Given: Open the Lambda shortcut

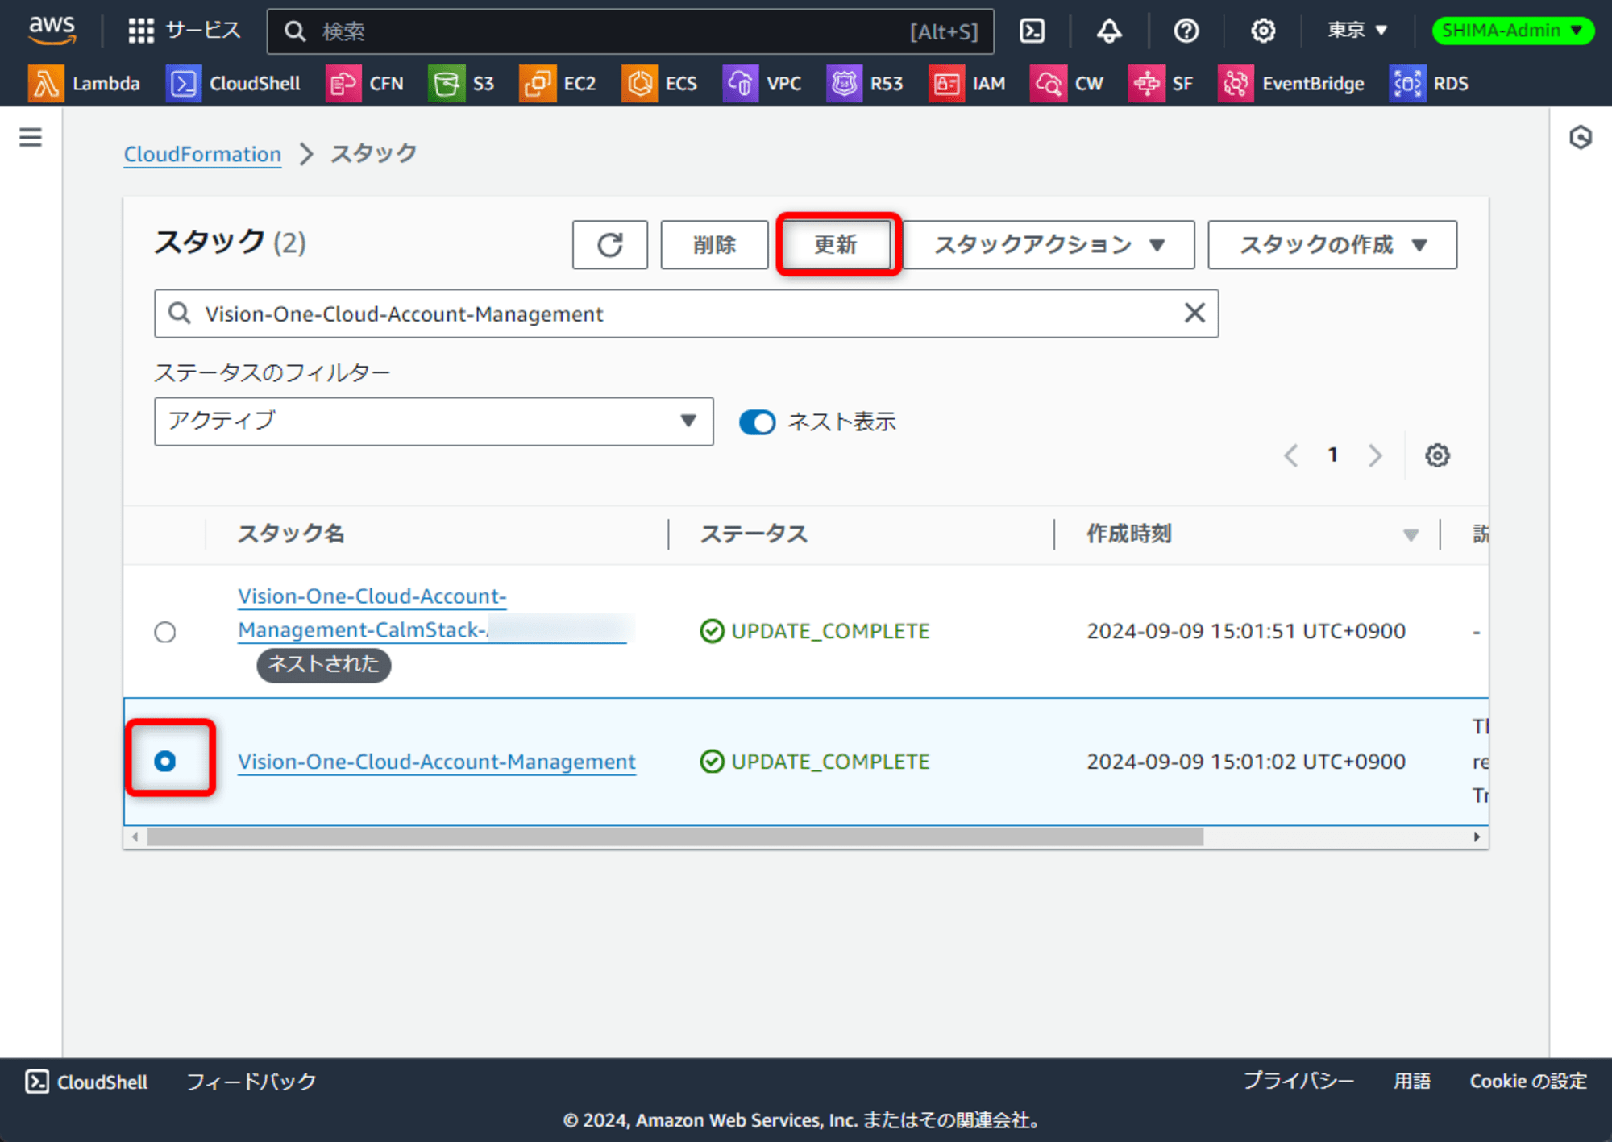Looking at the screenshot, I should pos(84,83).
